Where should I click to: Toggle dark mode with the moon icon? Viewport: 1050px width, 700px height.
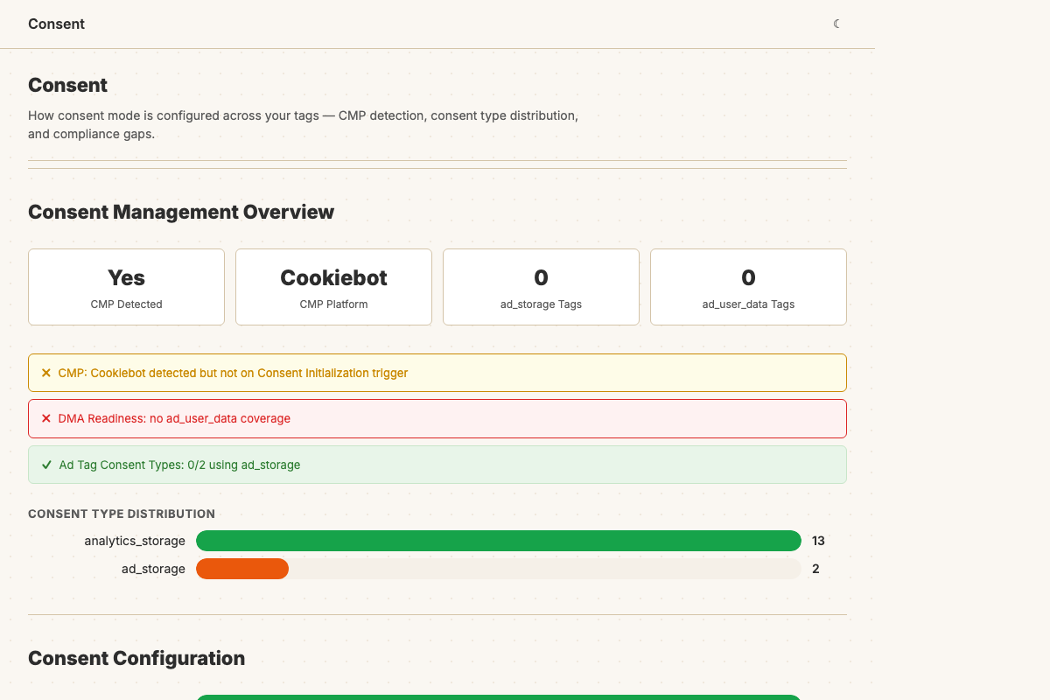pos(837,24)
